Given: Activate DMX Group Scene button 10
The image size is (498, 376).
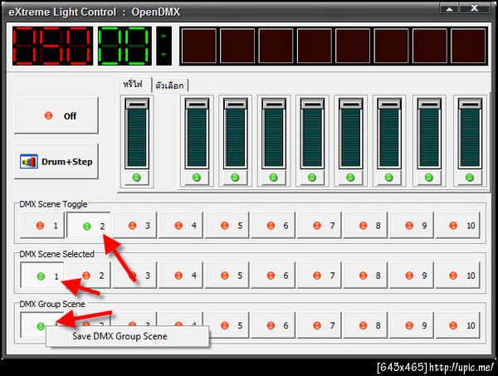Looking at the screenshot, I should [457, 325].
